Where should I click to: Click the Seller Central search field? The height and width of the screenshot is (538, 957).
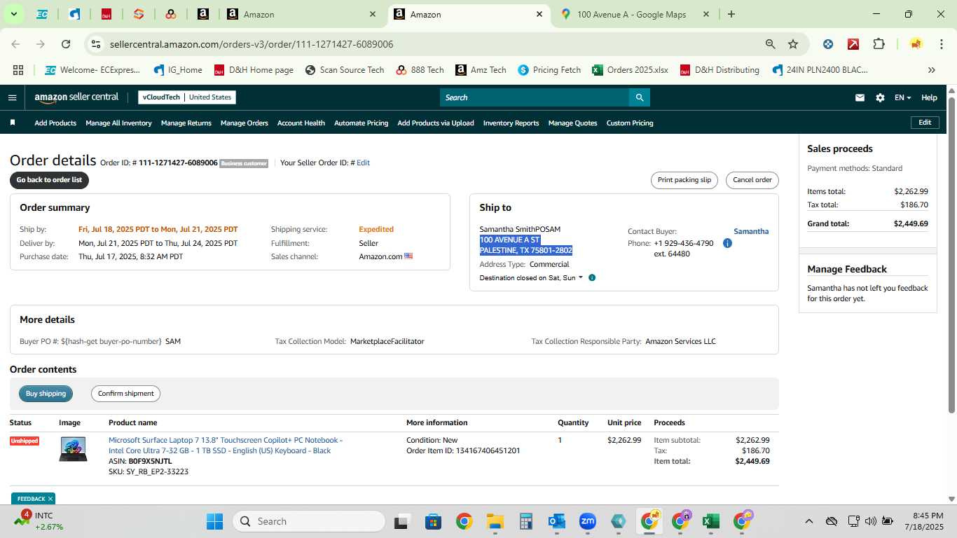pos(535,97)
